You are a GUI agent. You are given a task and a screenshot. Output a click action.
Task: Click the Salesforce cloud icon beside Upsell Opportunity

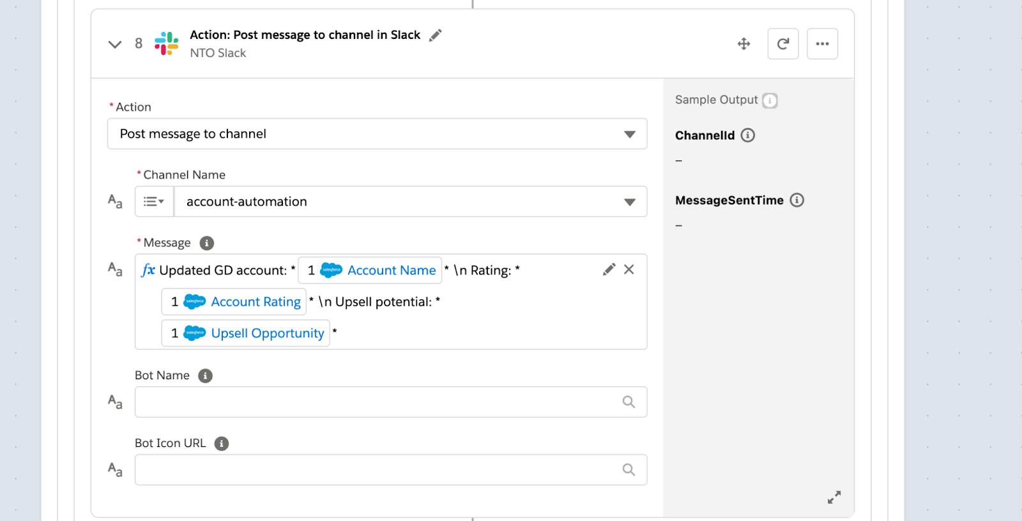194,333
